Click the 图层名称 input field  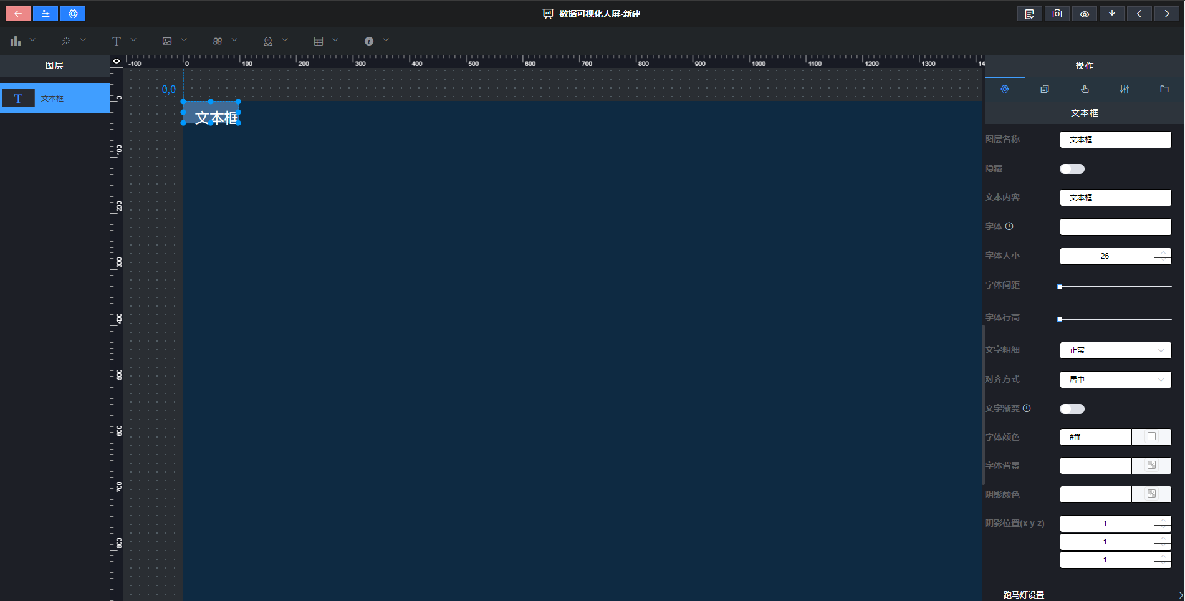(x=1116, y=140)
